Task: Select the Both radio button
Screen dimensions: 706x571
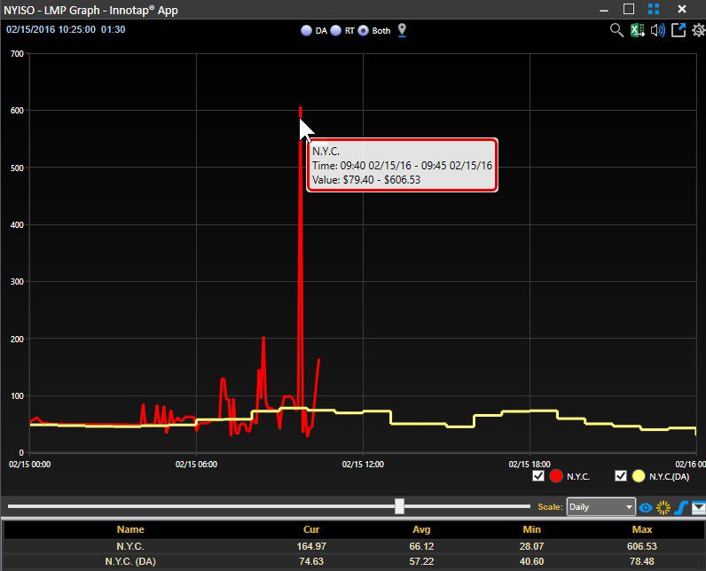Action: point(363,31)
